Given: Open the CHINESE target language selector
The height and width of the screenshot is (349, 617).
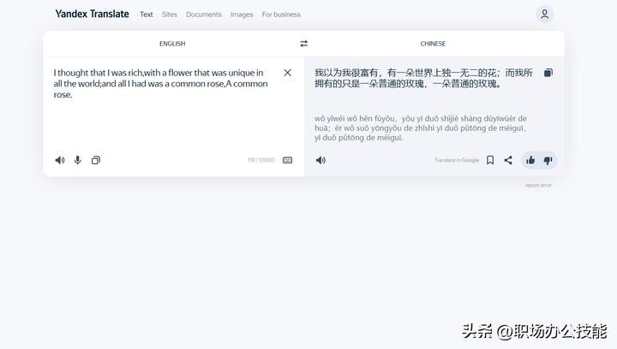Looking at the screenshot, I should tap(433, 44).
